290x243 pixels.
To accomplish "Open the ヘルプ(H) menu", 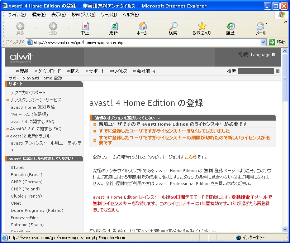I will coord(130,15).
